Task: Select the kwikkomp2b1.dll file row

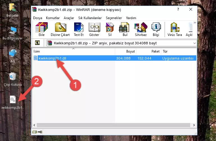Action: tap(115, 58)
